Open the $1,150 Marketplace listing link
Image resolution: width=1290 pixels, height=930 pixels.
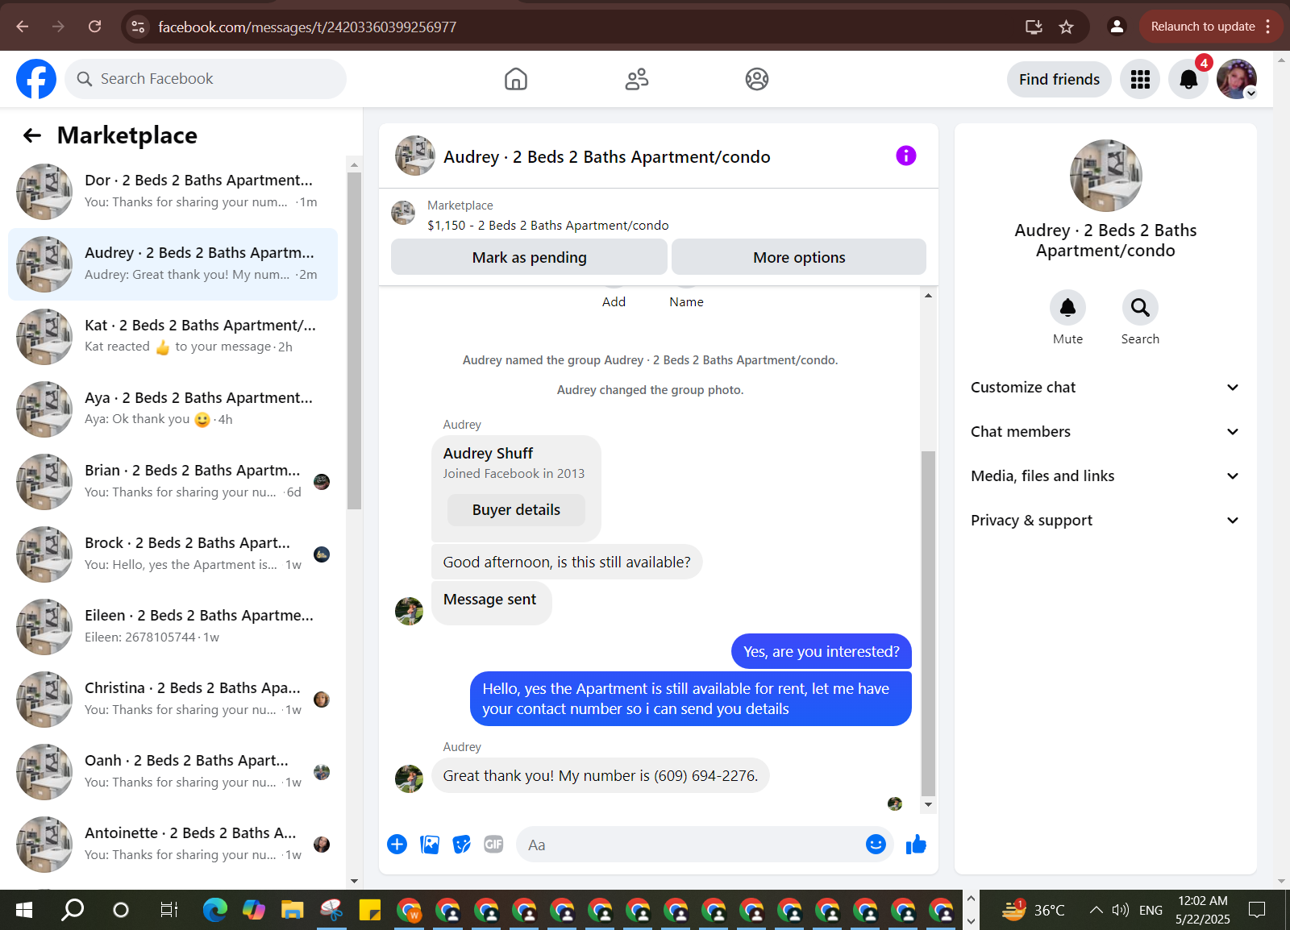click(x=548, y=226)
